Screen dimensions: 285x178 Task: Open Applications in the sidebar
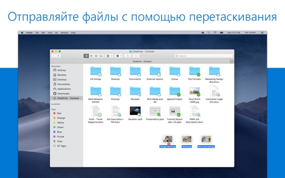click(62, 89)
